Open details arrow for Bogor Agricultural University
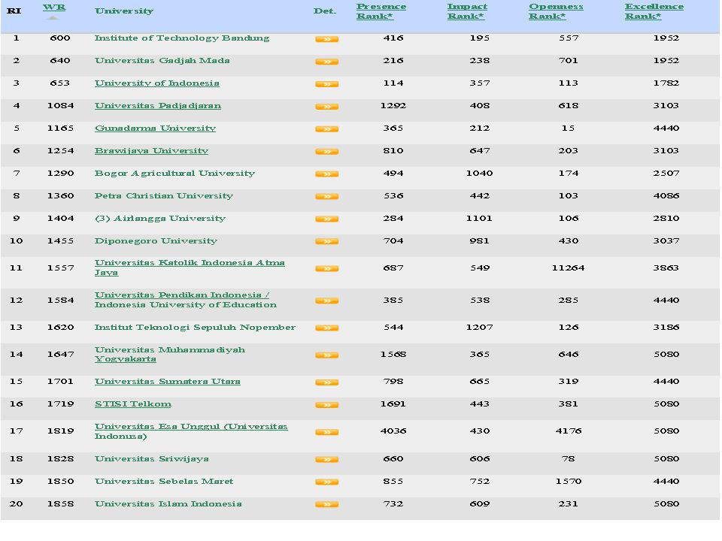722x541 pixels. 326,174
